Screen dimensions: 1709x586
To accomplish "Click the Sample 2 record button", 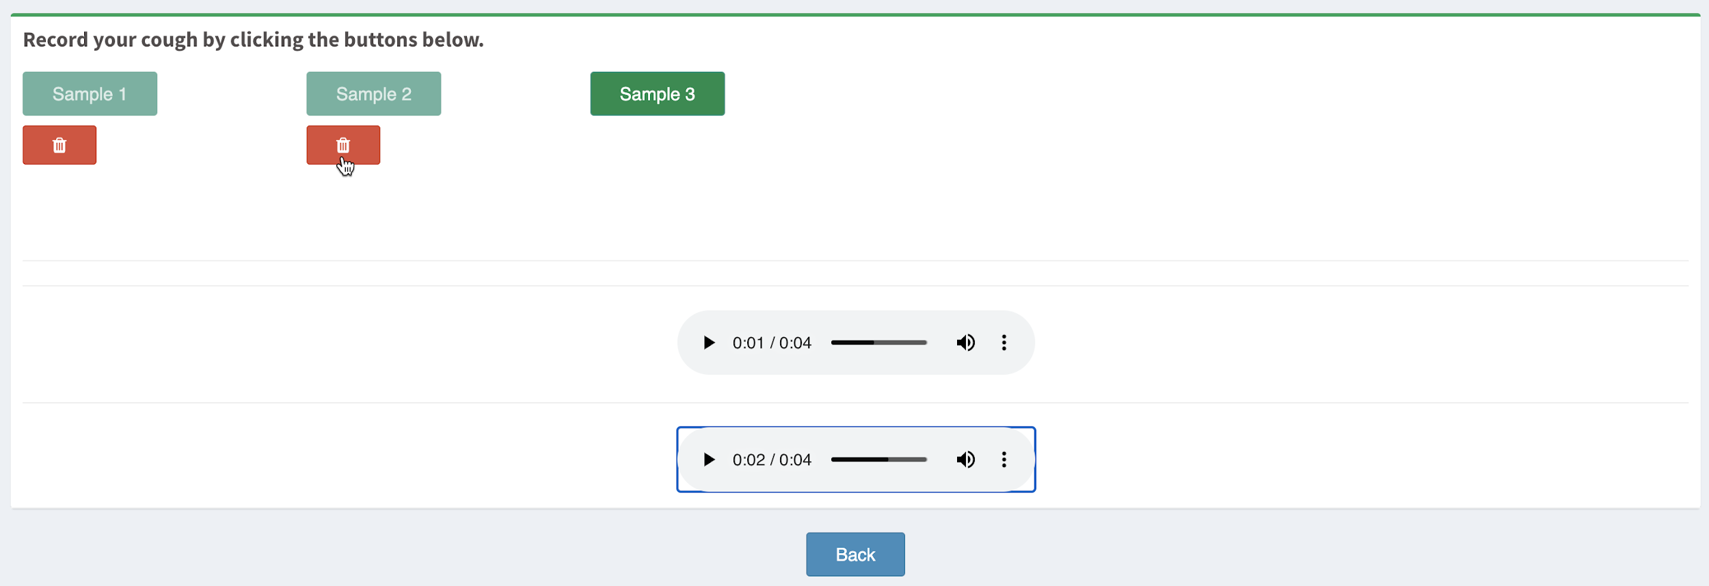I will point(373,94).
